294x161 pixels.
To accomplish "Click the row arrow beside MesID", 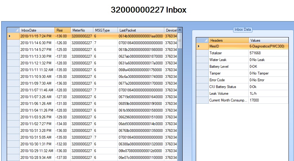I will point(199,46).
